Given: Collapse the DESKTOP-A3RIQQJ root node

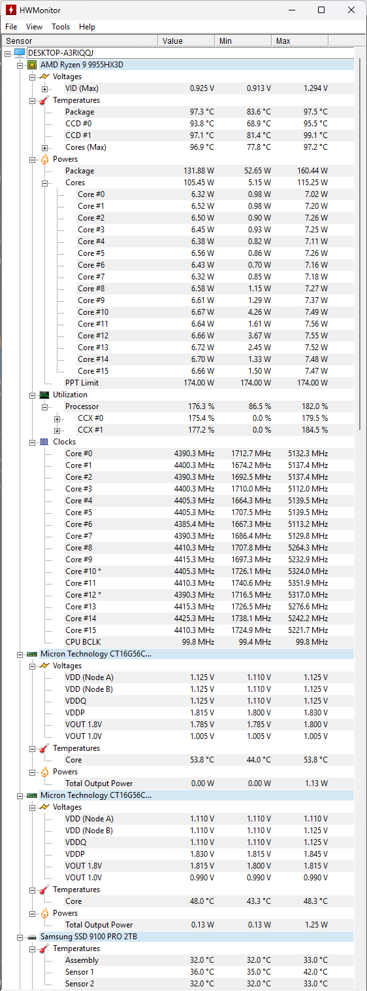Looking at the screenshot, I should [7, 53].
